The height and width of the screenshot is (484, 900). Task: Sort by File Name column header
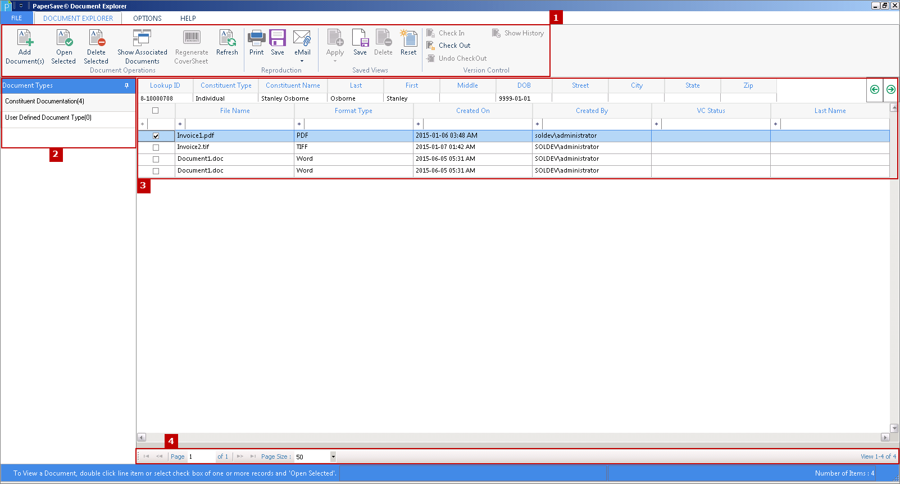click(x=235, y=111)
